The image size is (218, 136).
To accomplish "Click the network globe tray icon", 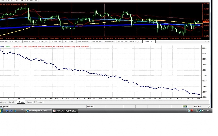I will pos(200,111).
